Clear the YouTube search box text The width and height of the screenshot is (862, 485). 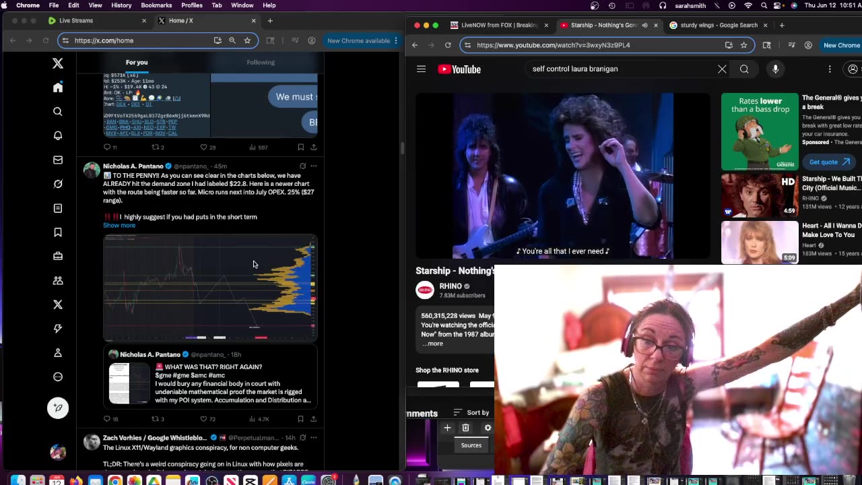[x=722, y=69]
